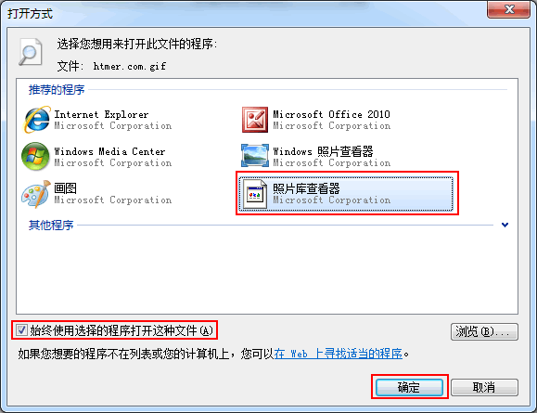The width and height of the screenshot is (537, 413).
Task: Choose the 画图 paint palette icon
Action: (x=36, y=194)
